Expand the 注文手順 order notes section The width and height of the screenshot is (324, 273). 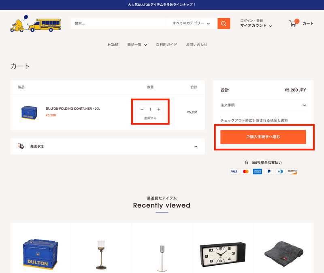(263, 105)
